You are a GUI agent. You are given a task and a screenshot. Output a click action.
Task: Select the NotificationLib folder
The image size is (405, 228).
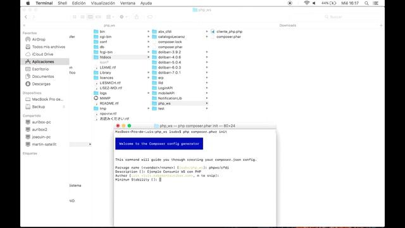[170, 98]
